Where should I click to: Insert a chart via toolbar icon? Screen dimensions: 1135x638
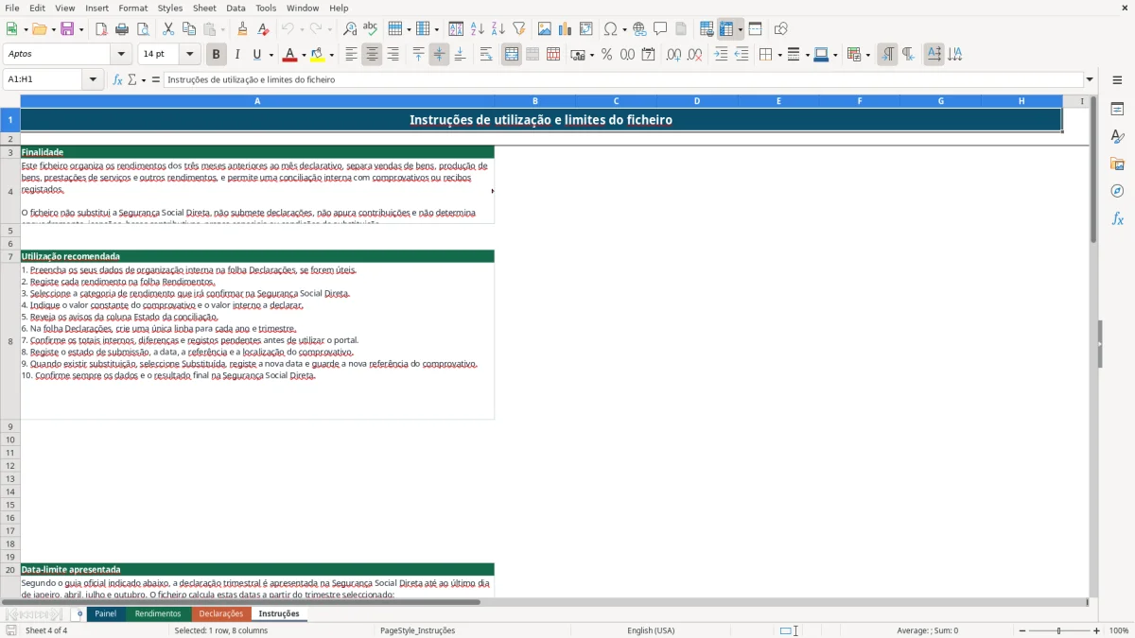point(566,29)
